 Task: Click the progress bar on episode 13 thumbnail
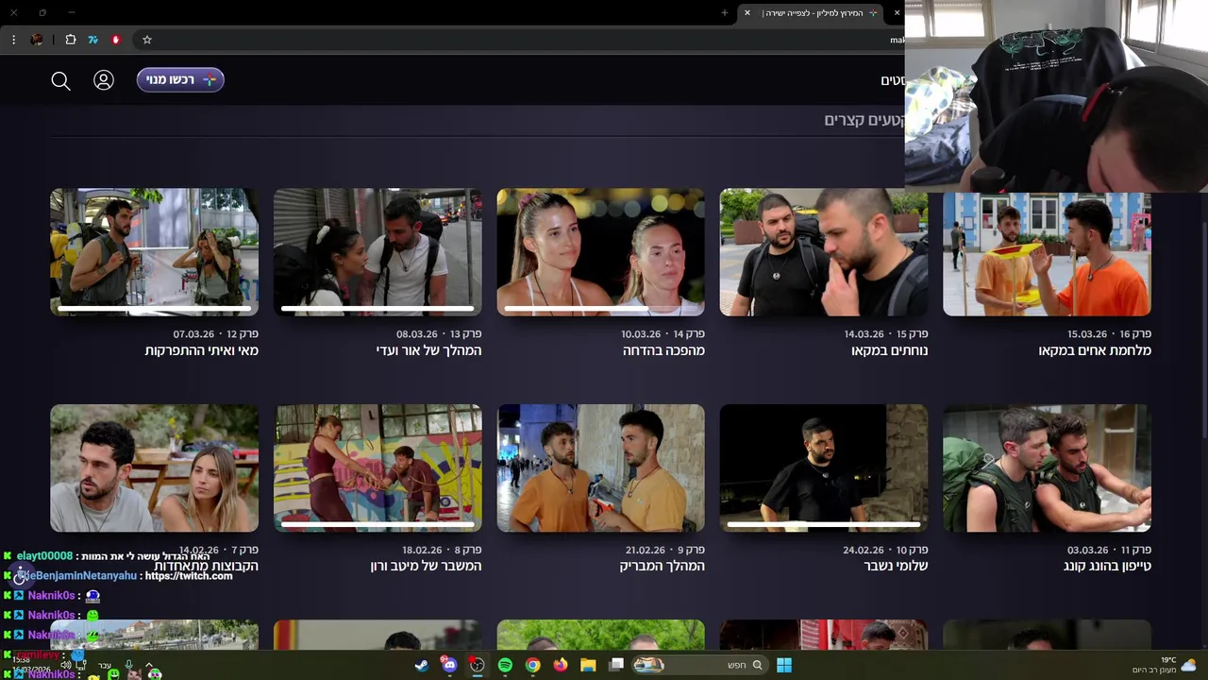(x=377, y=308)
